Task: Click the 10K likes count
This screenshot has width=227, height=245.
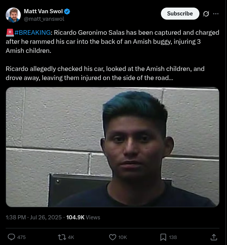Action: click(123, 237)
